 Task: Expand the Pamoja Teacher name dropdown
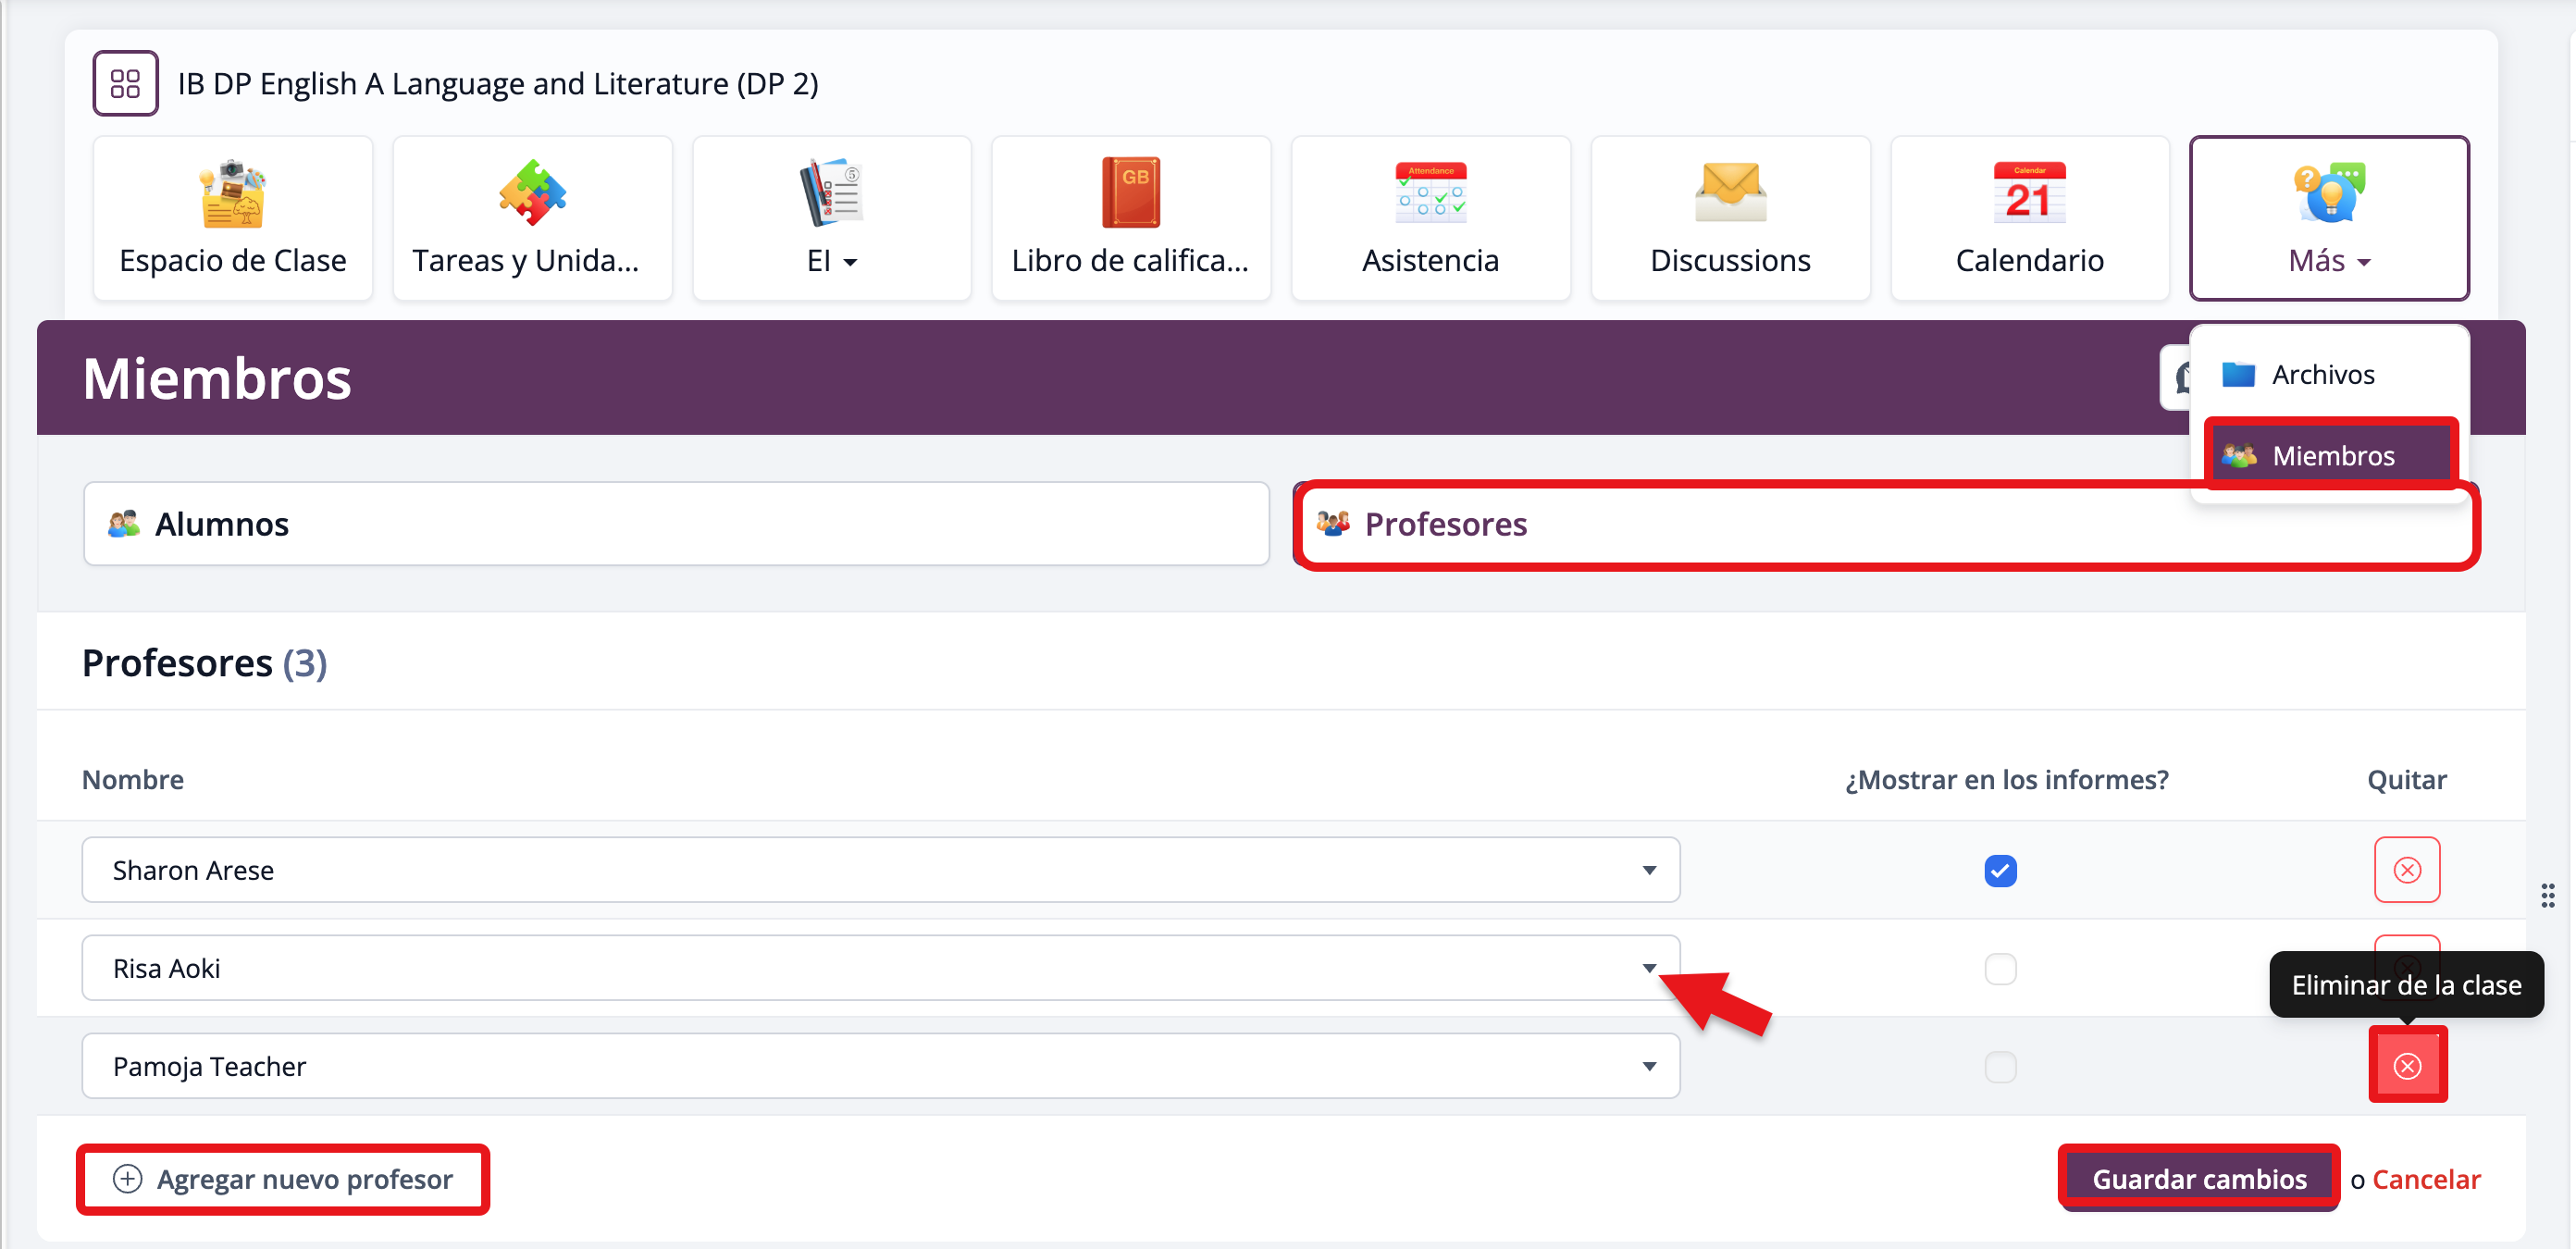1648,1066
